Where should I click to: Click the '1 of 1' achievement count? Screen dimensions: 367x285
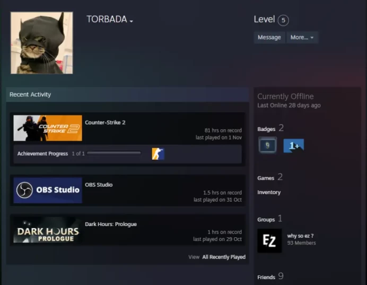[78, 153]
